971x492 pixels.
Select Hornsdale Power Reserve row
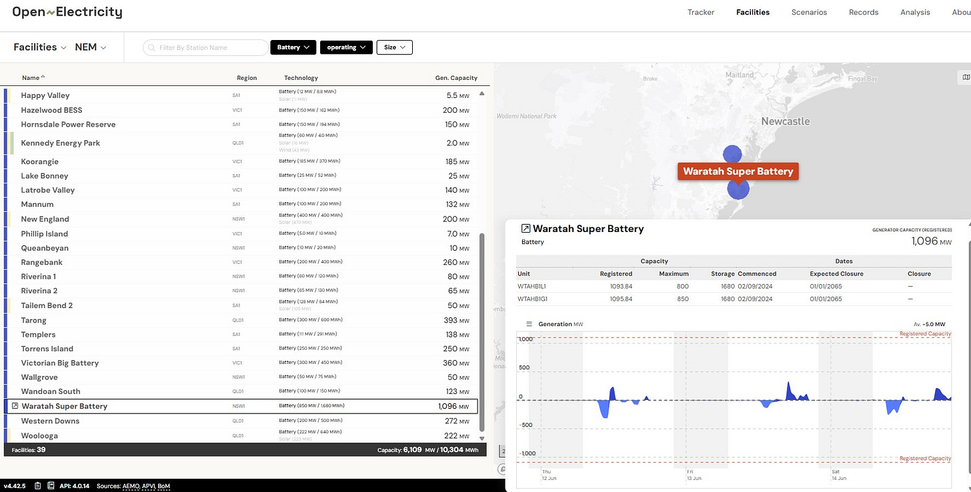pyautogui.click(x=241, y=125)
